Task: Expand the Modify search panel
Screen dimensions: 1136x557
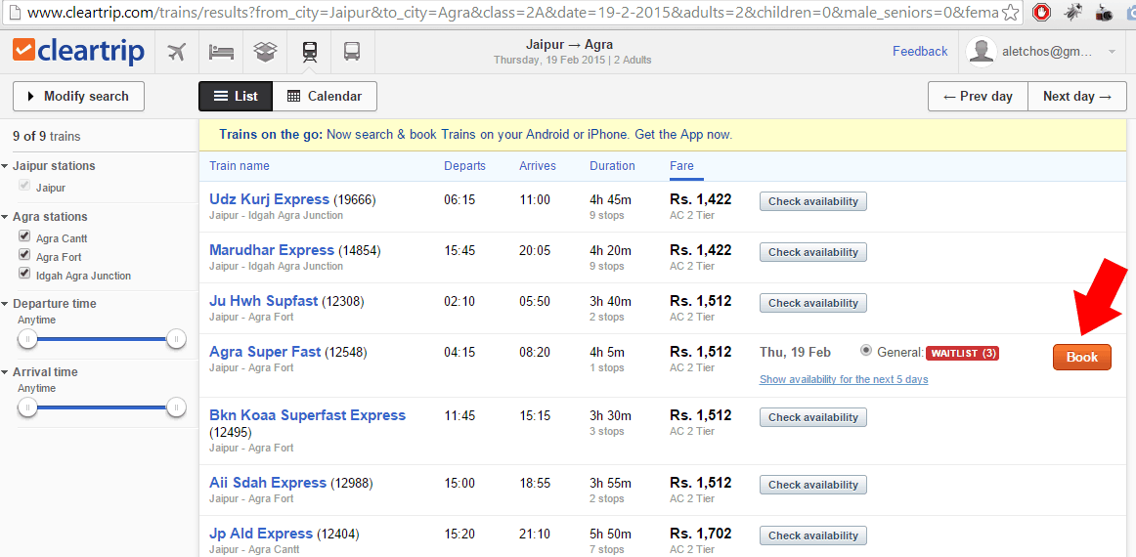Action: click(78, 97)
